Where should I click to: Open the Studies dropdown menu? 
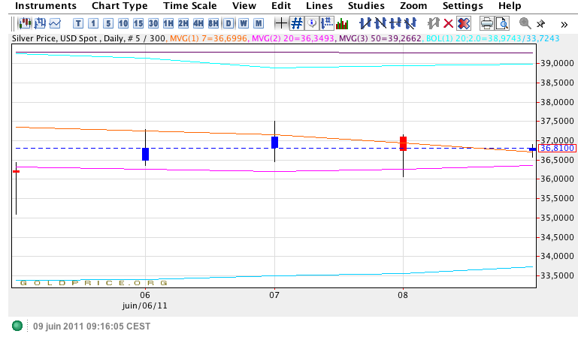366,6
